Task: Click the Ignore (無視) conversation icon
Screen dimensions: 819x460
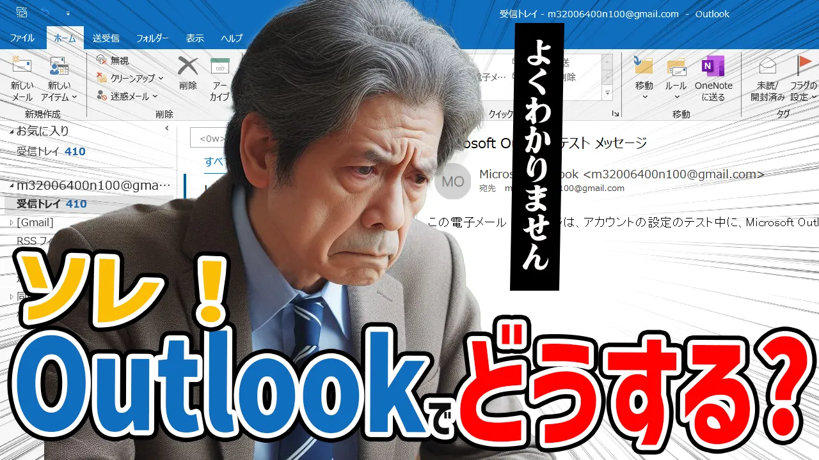Action: (102, 61)
